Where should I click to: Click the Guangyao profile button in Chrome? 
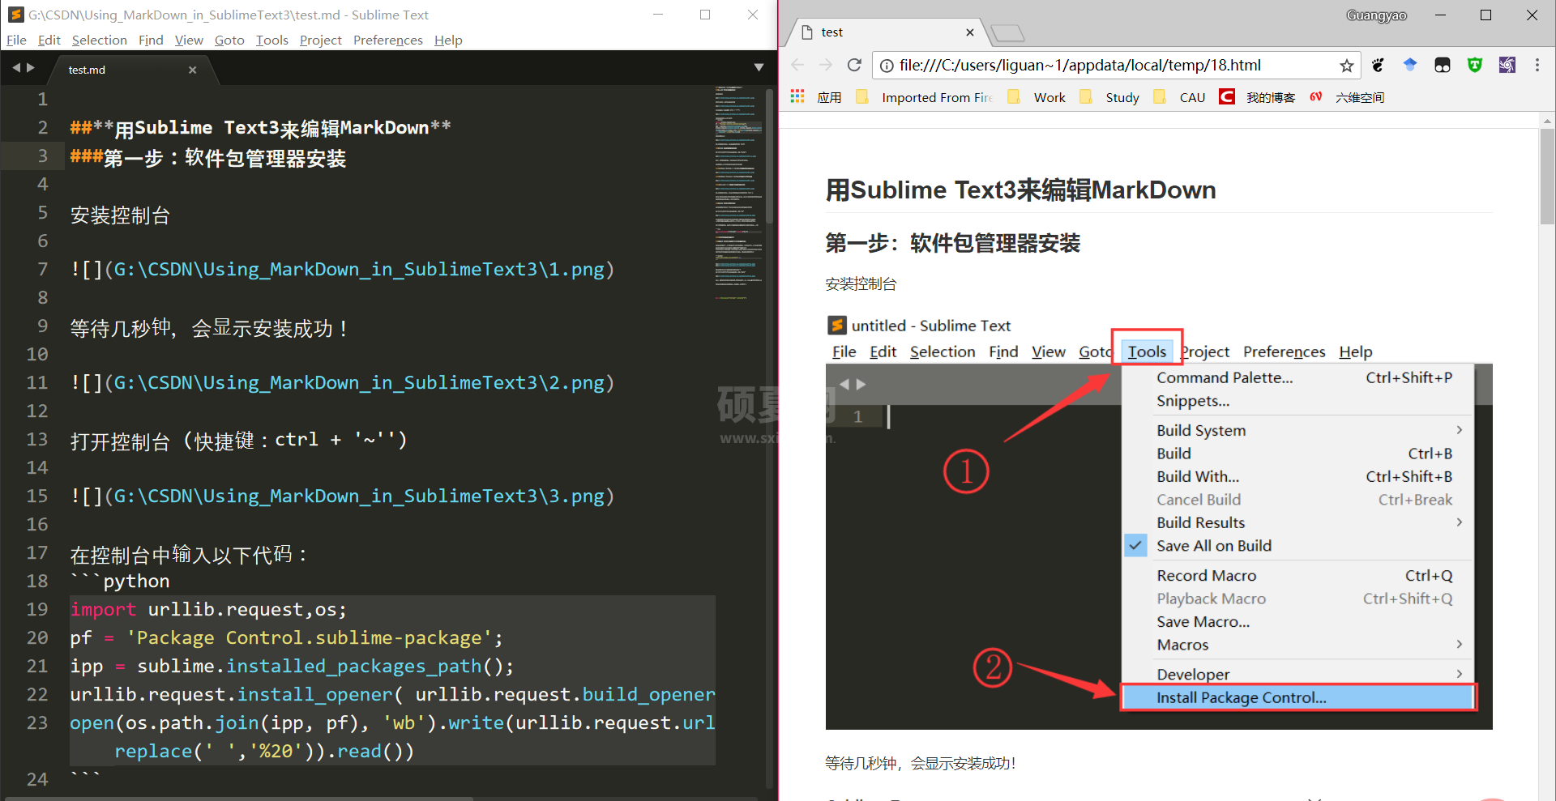pyautogui.click(x=1376, y=15)
